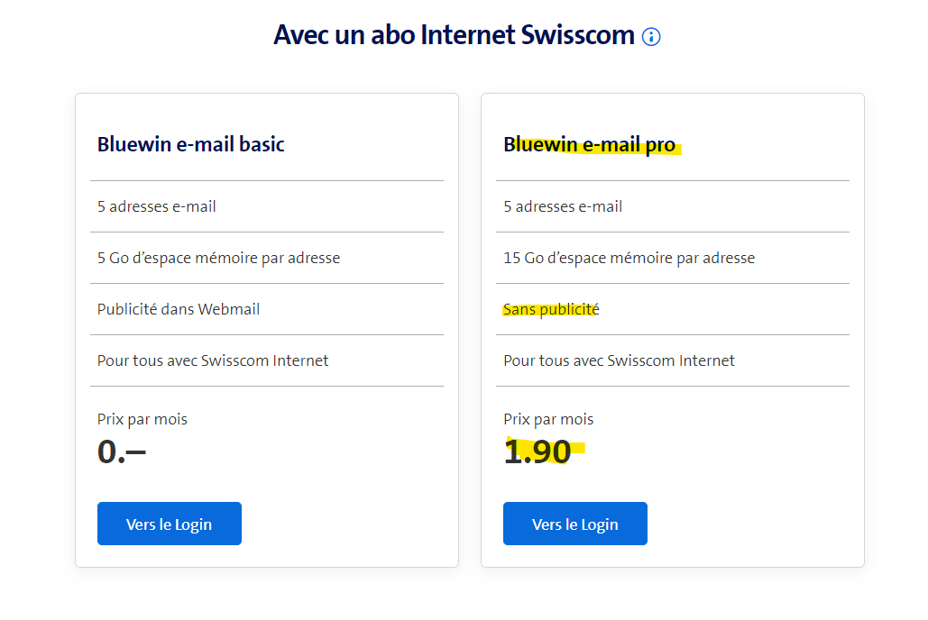
Task: Click the '0.–' price of basic plan
Action: [x=122, y=451]
